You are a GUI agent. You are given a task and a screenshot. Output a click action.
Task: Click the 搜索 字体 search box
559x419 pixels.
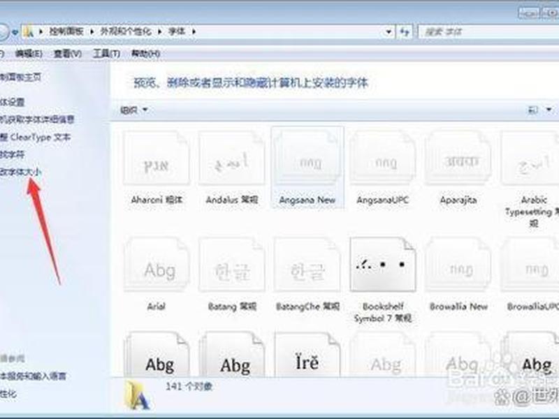coord(488,31)
